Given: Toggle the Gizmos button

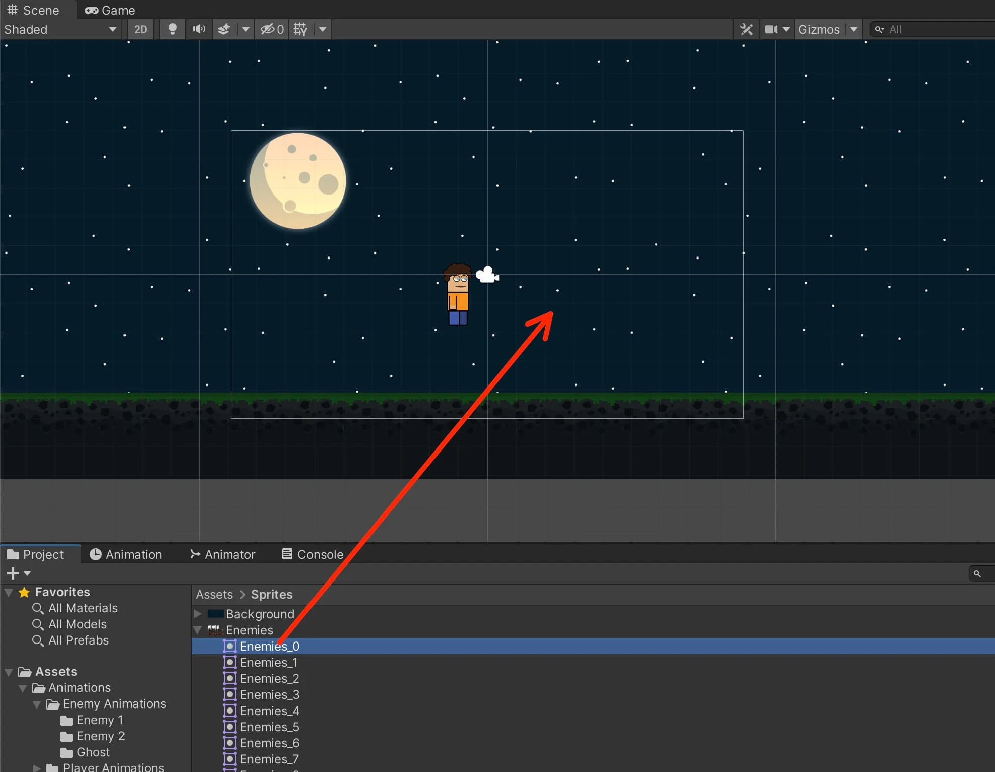Looking at the screenshot, I should coord(819,29).
